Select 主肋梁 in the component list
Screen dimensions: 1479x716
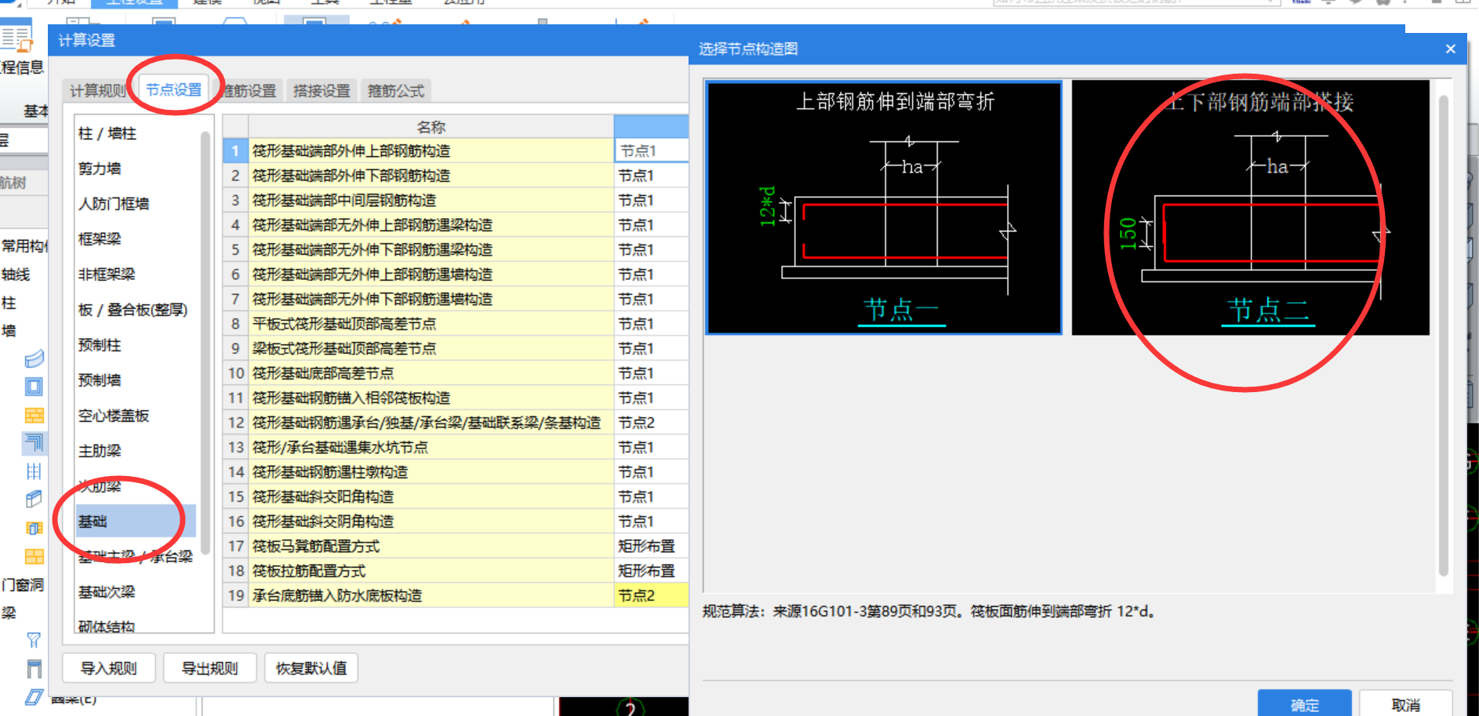pyautogui.click(x=100, y=451)
